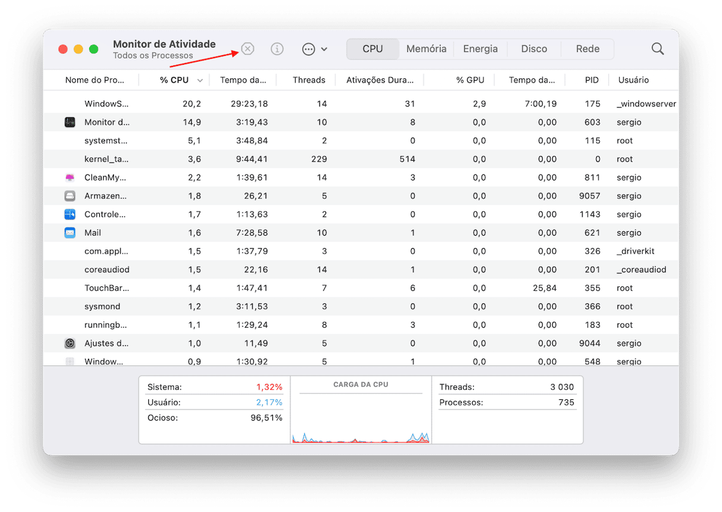Viewport: 722px width, 512px height.
Task: Switch to the CPU tab
Action: coord(373,49)
